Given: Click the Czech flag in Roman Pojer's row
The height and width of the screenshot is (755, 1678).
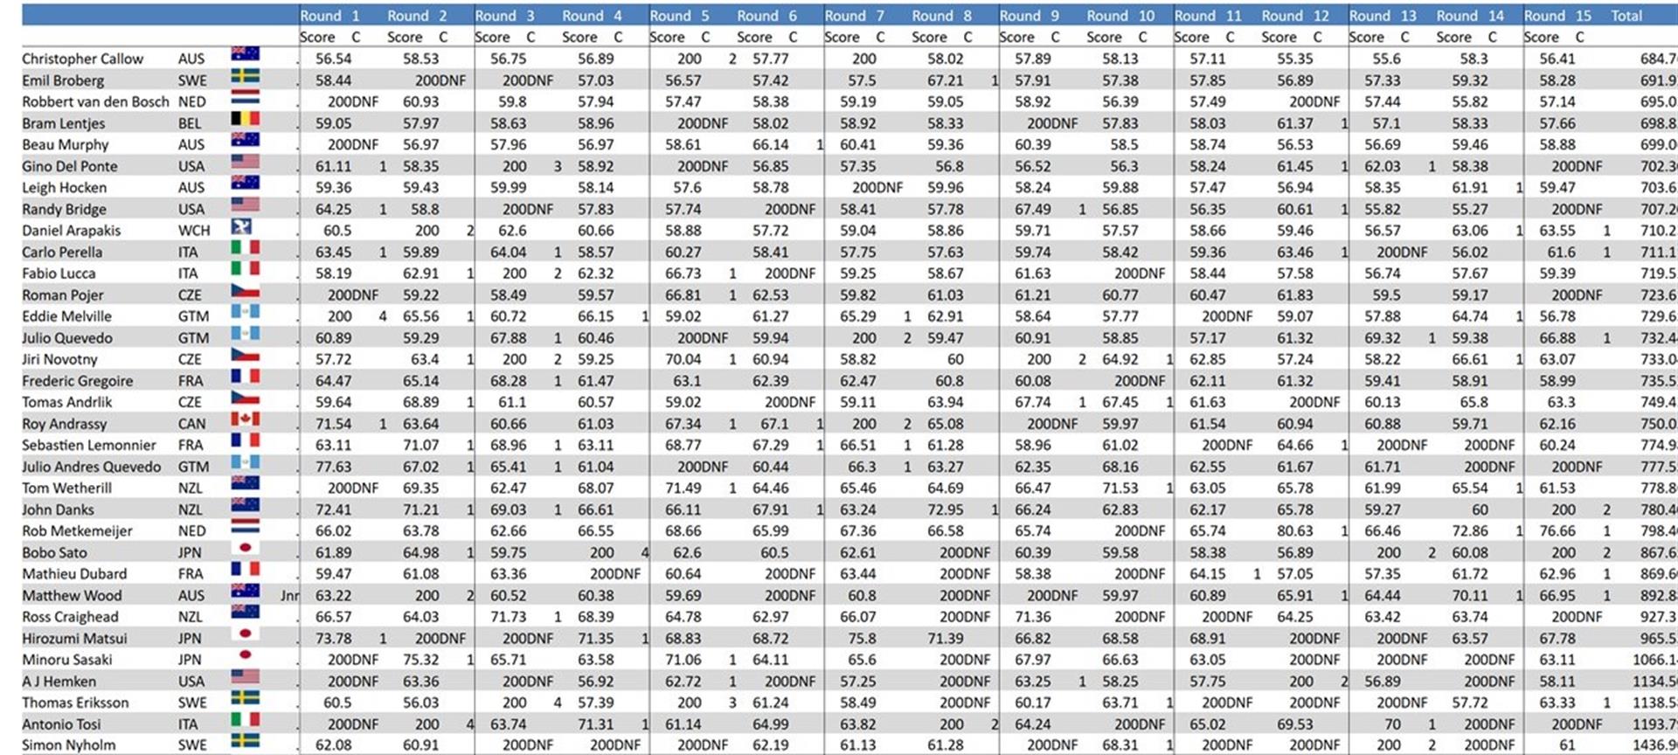Looking at the screenshot, I should pyautogui.click(x=245, y=290).
